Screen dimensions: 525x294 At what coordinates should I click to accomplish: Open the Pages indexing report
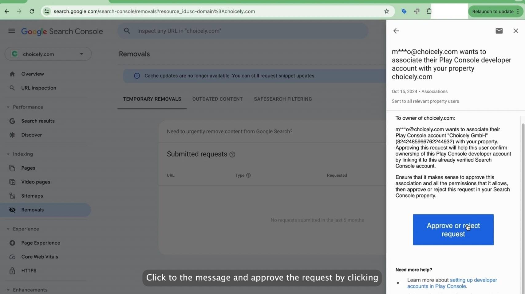27,168
